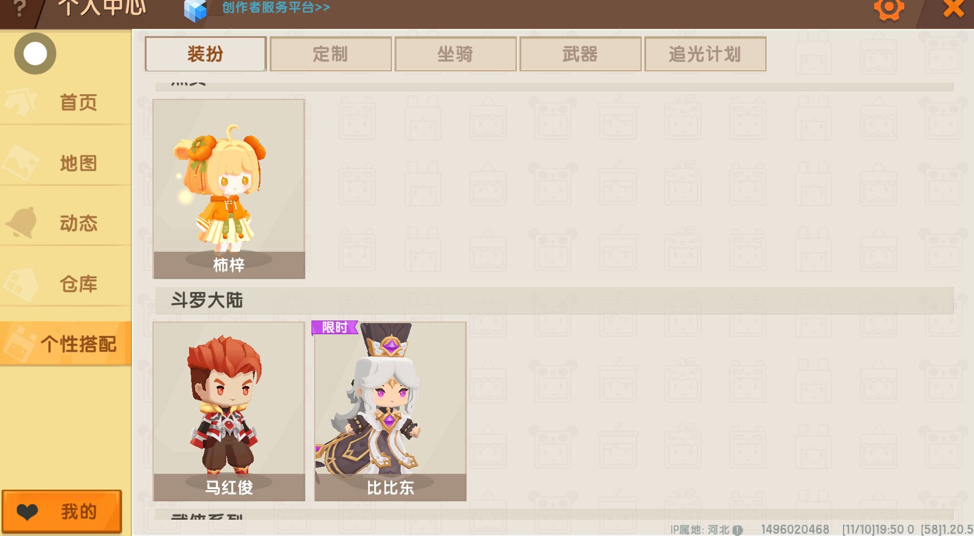Choose the 比比东 limited-time skin

[x=390, y=411]
